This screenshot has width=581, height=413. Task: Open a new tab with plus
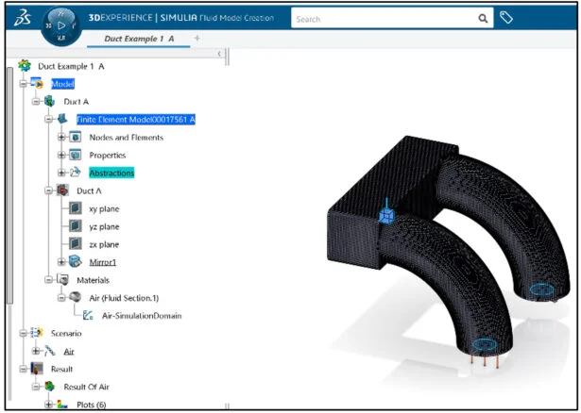[x=197, y=38]
